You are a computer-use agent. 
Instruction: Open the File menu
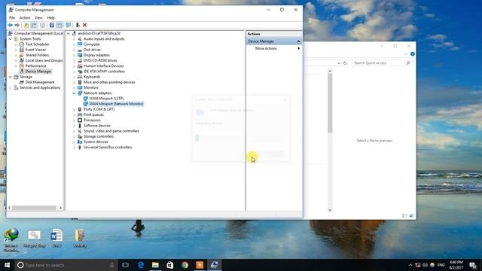pyautogui.click(x=12, y=18)
